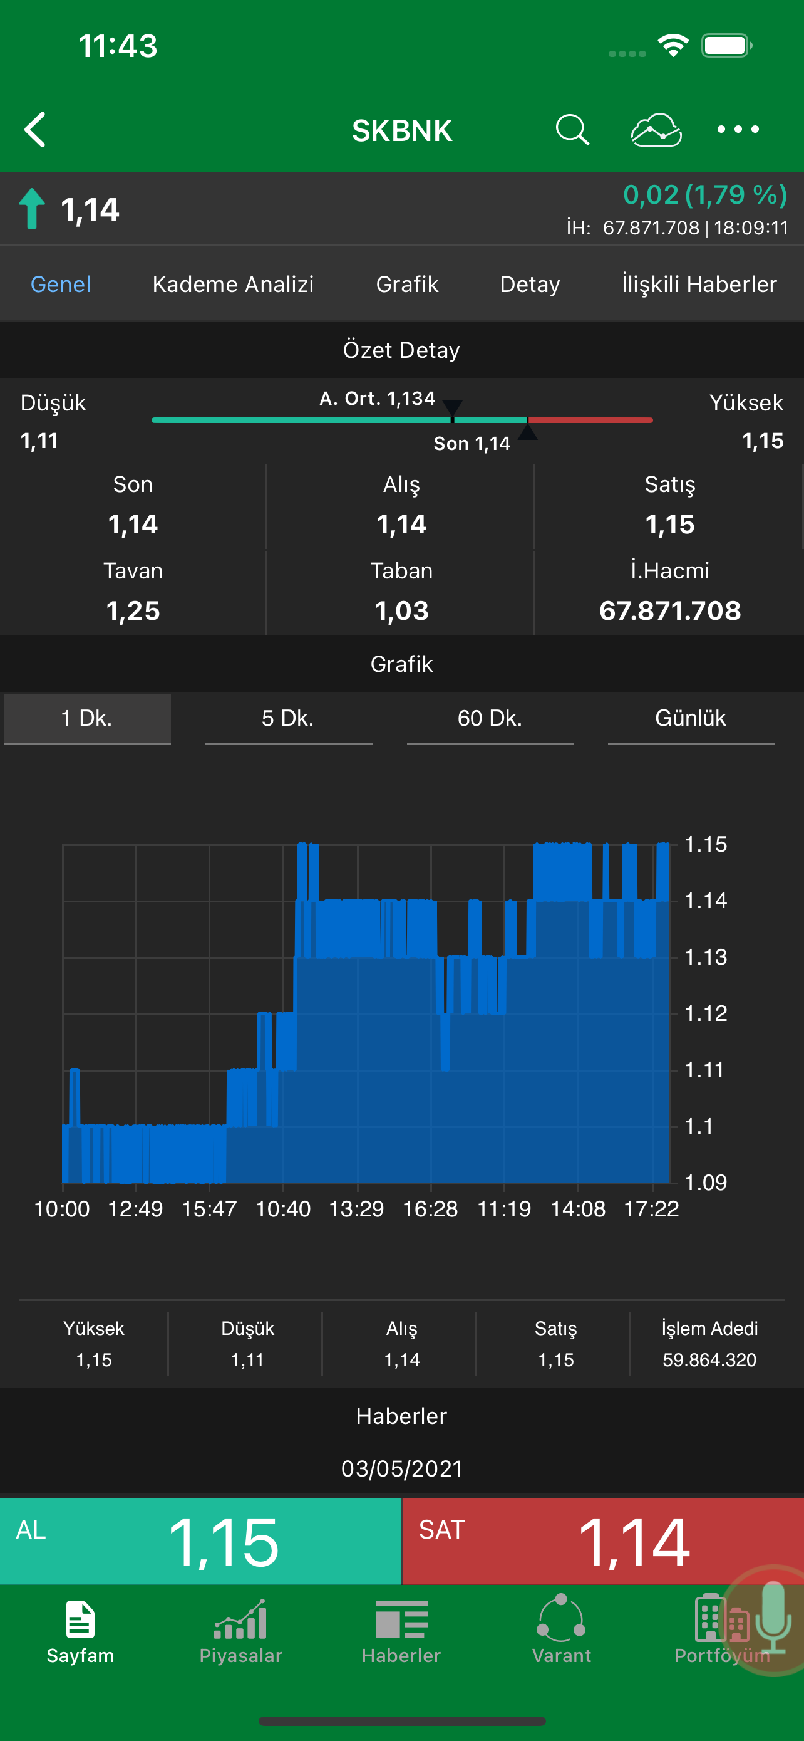Tap Tavan value 1,25
The width and height of the screenshot is (804, 1741).
point(133,611)
